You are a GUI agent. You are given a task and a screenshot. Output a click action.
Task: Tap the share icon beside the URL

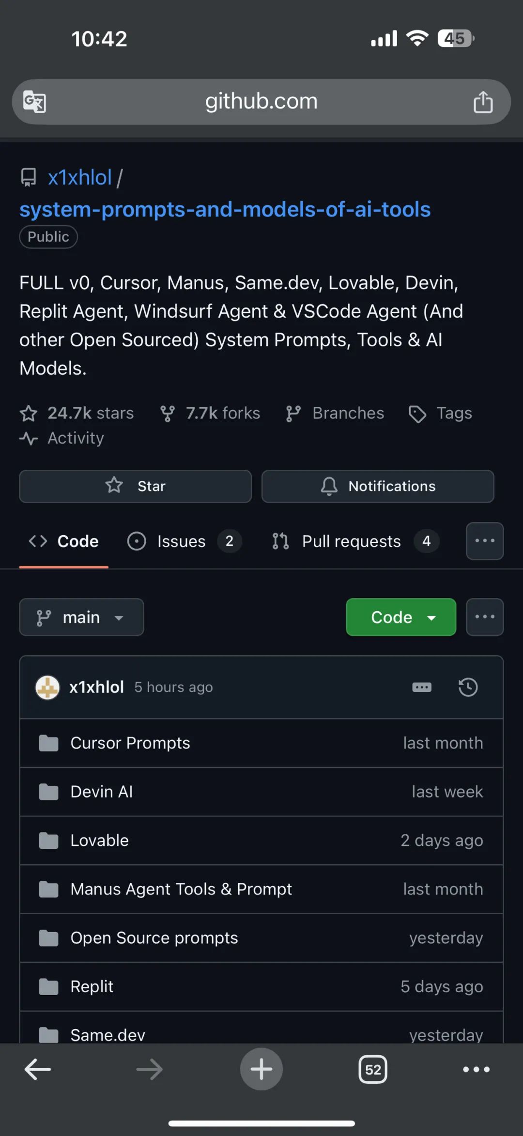pyautogui.click(x=484, y=102)
